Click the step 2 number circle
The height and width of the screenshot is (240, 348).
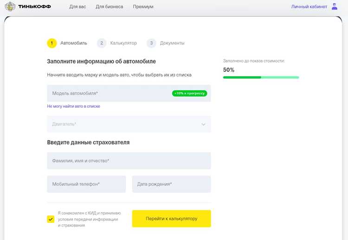(x=102, y=43)
